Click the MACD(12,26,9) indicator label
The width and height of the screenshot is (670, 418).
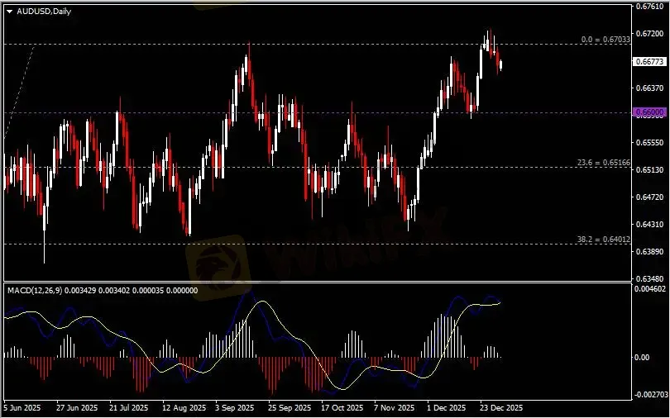coord(33,291)
